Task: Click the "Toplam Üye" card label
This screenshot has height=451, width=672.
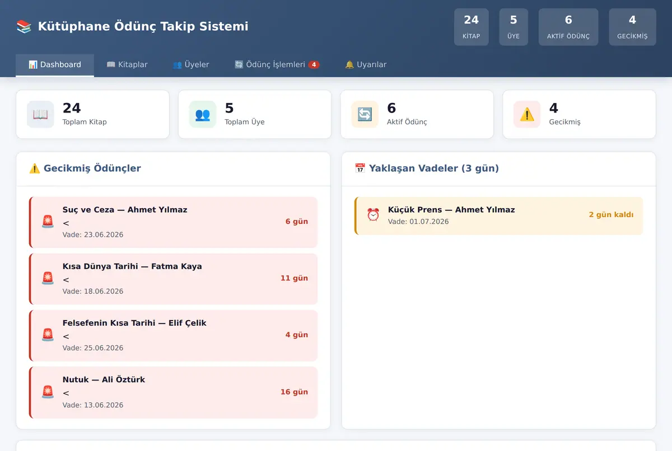Action: click(245, 122)
